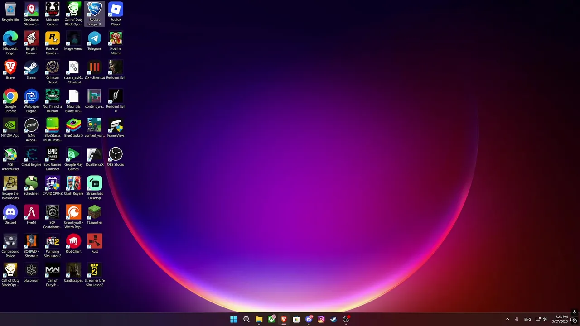
Task: Select the Cheat Engine shortcut
Action: coord(31,157)
